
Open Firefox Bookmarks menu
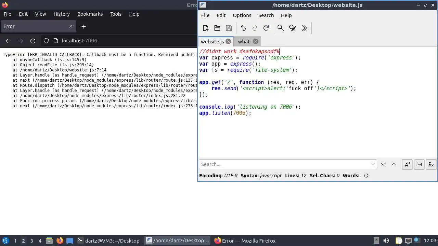(90, 14)
